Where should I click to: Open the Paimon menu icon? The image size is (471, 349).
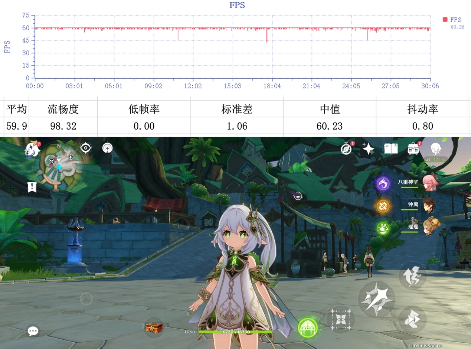[x=32, y=150]
